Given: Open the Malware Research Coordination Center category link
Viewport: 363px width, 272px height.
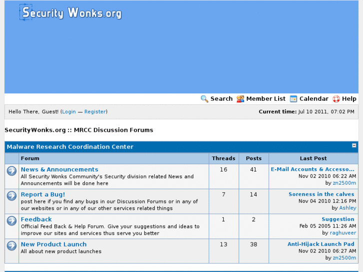Looking at the screenshot, I should (70, 147).
